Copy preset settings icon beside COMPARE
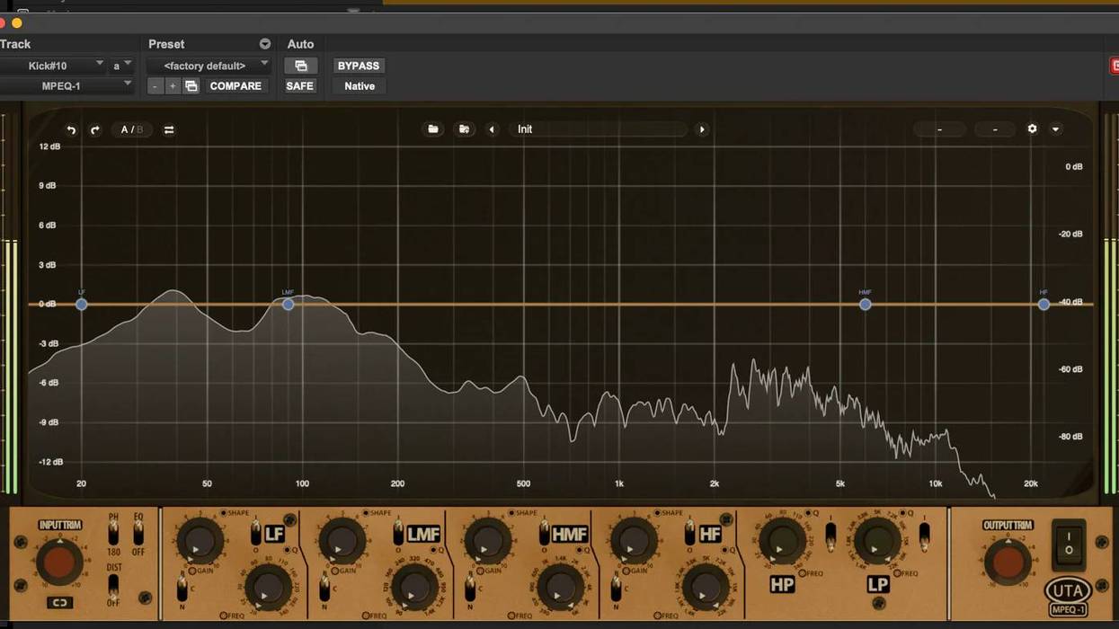Viewport: 1119px width, 629px height. pyautogui.click(x=191, y=86)
